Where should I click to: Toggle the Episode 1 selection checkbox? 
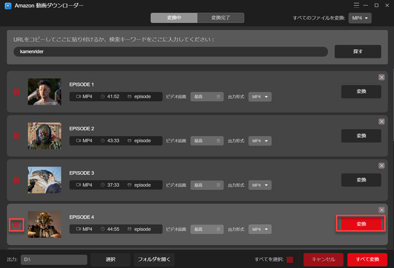tap(17, 92)
